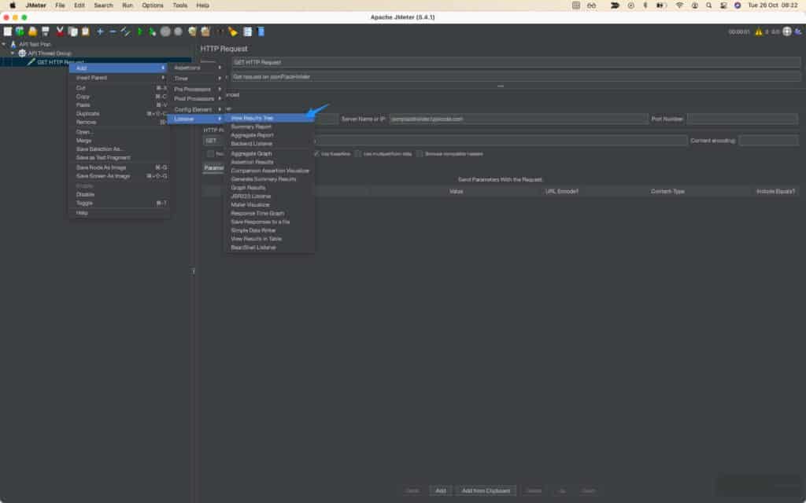Screen dimensions: 806x503
Task: Click the Content encoding field
Action: [x=768, y=141]
